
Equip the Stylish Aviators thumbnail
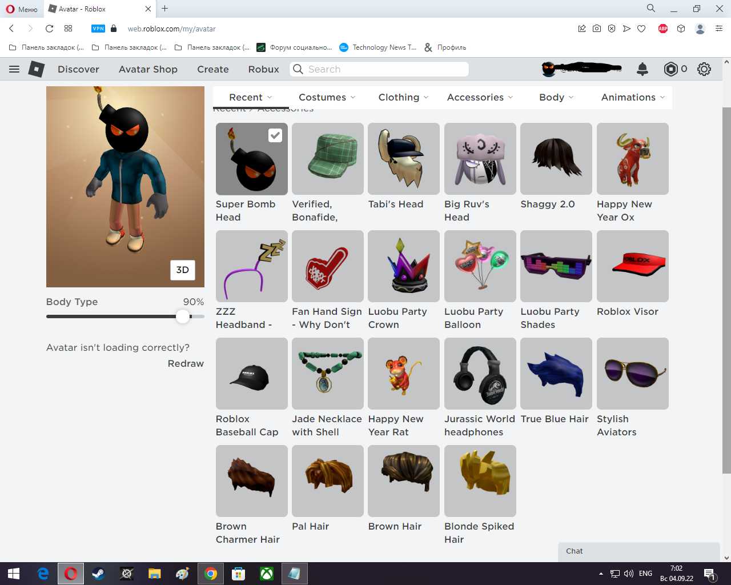pos(633,374)
